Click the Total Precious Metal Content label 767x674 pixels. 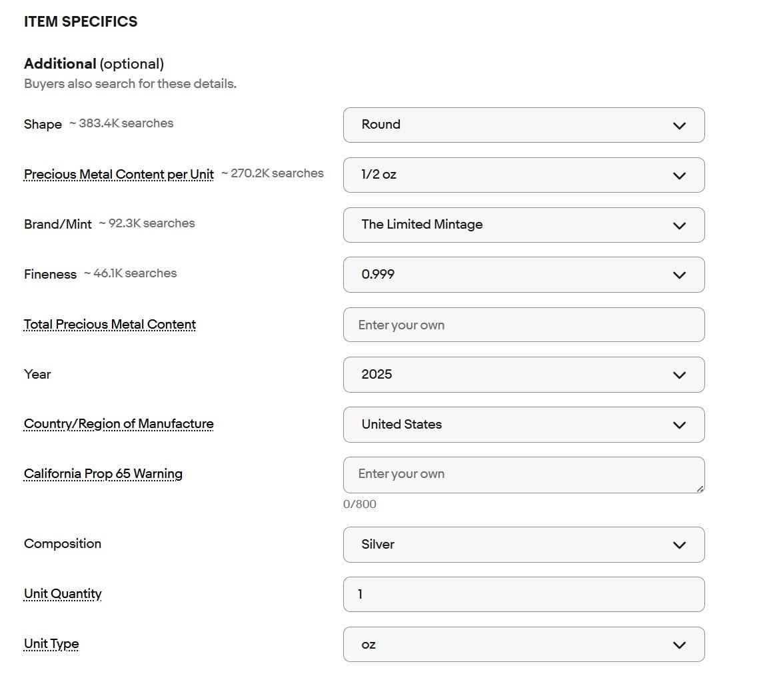110,325
